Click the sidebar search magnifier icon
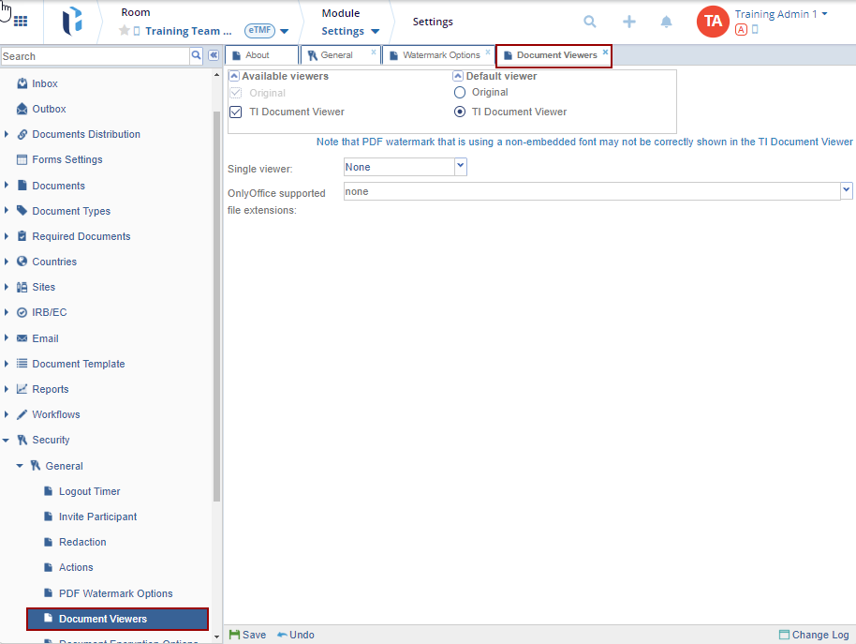 pyautogui.click(x=197, y=56)
